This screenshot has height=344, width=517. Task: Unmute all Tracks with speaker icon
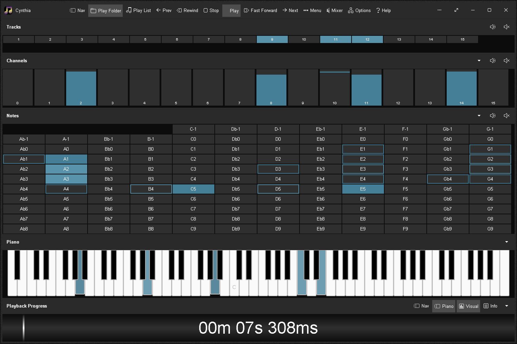point(493,27)
